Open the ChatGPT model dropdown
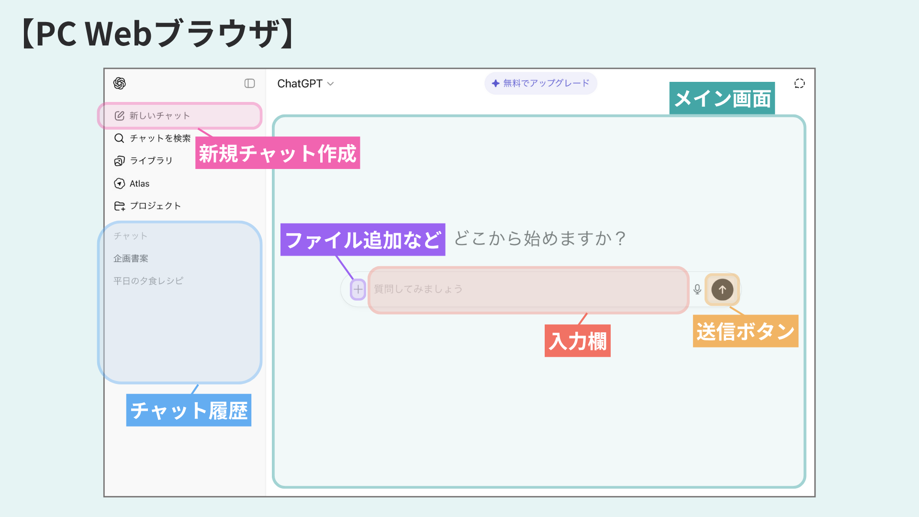Screen dimensions: 919x517 (x=305, y=84)
